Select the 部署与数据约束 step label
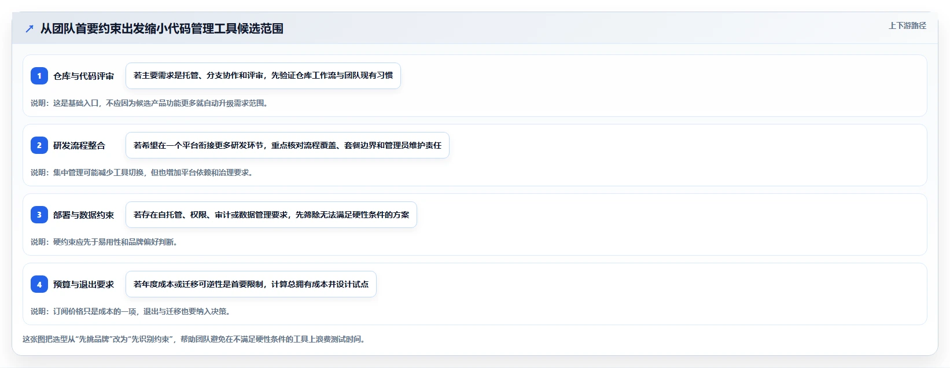This screenshot has height=368, width=950. [84, 215]
